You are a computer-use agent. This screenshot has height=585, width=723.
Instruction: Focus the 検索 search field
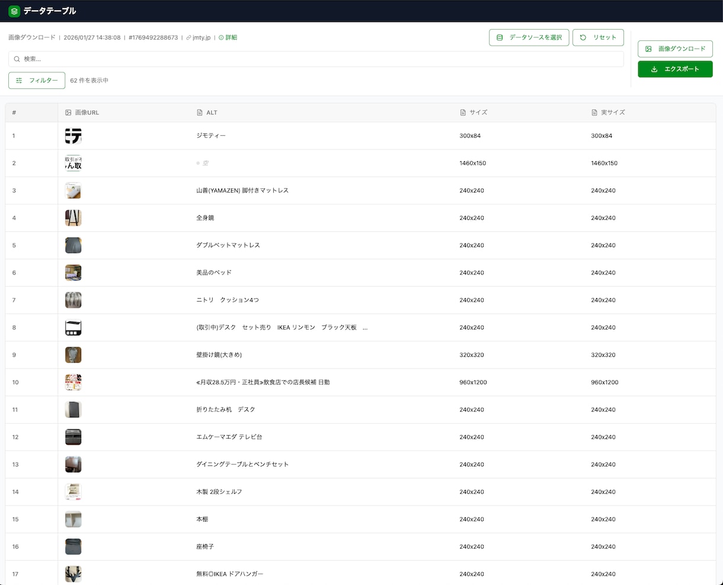pyautogui.click(x=316, y=59)
